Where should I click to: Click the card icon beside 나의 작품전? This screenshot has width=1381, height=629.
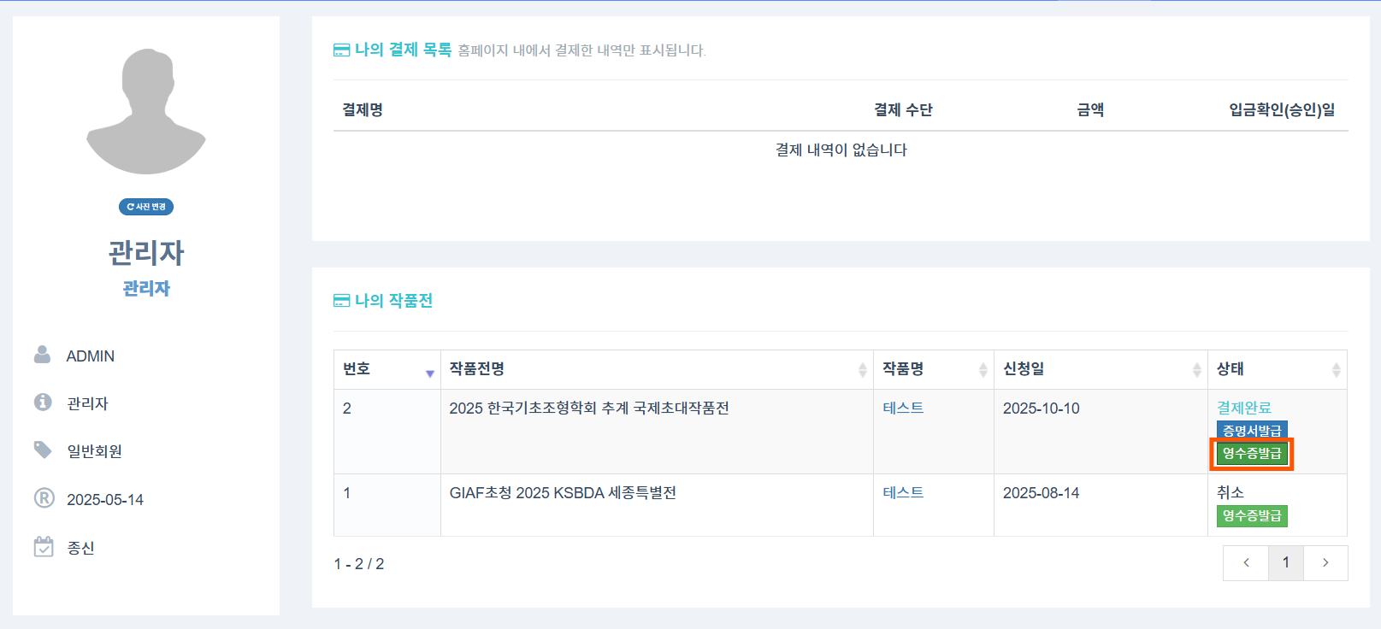point(341,301)
